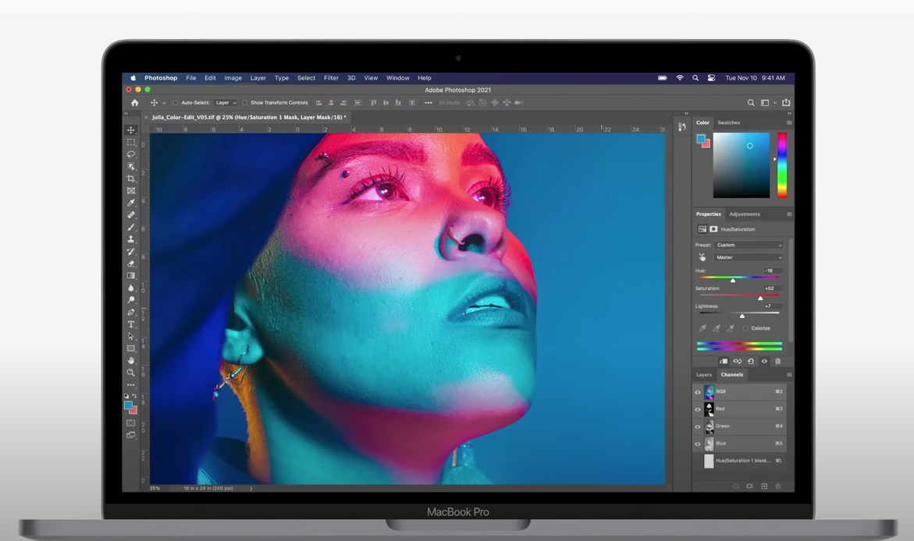Image resolution: width=914 pixels, height=541 pixels.
Task: Pick the Eyedropper tool in the toolbar
Action: tap(131, 203)
